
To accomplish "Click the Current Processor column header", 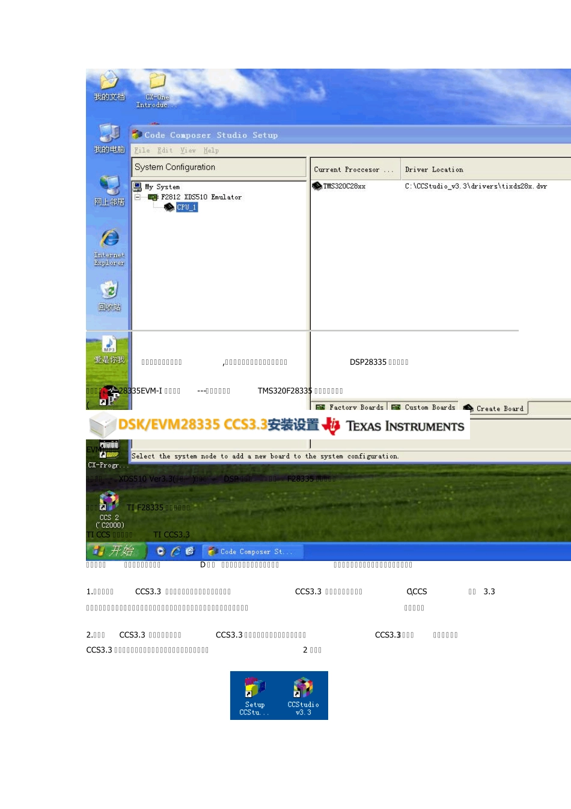I will [x=355, y=169].
